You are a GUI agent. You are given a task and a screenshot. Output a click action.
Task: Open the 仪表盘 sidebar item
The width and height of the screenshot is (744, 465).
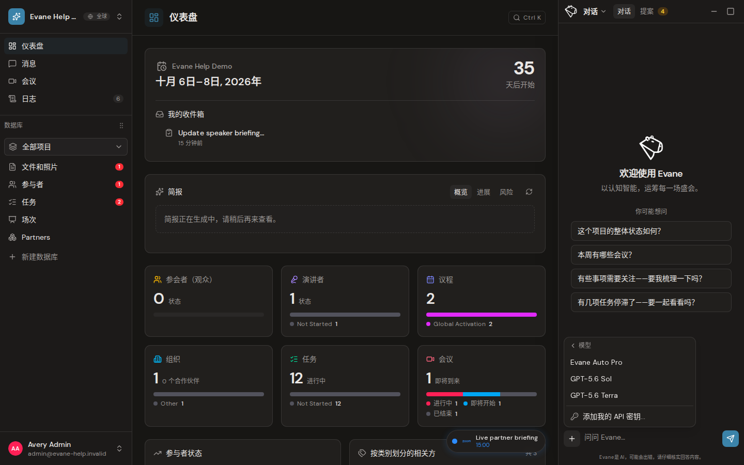66,46
